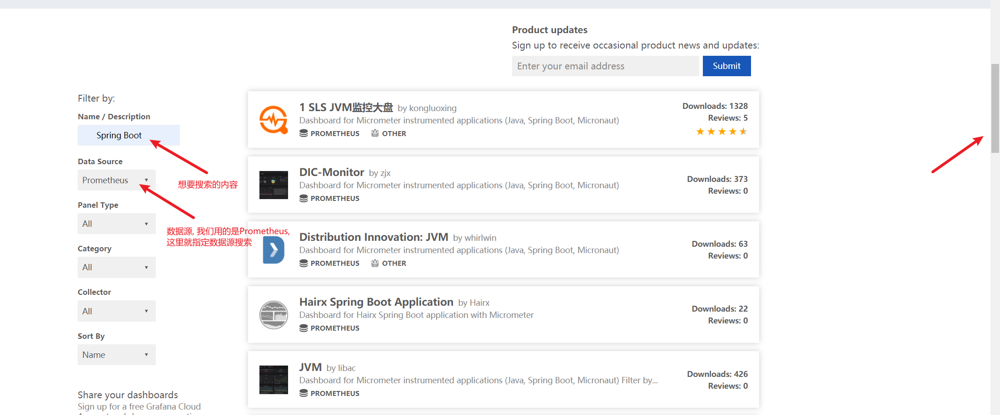Click the 1 SLS JVM监控大盘 dashboard logo
The image size is (1000, 415).
pyautogui.click(x=273, y=119)
